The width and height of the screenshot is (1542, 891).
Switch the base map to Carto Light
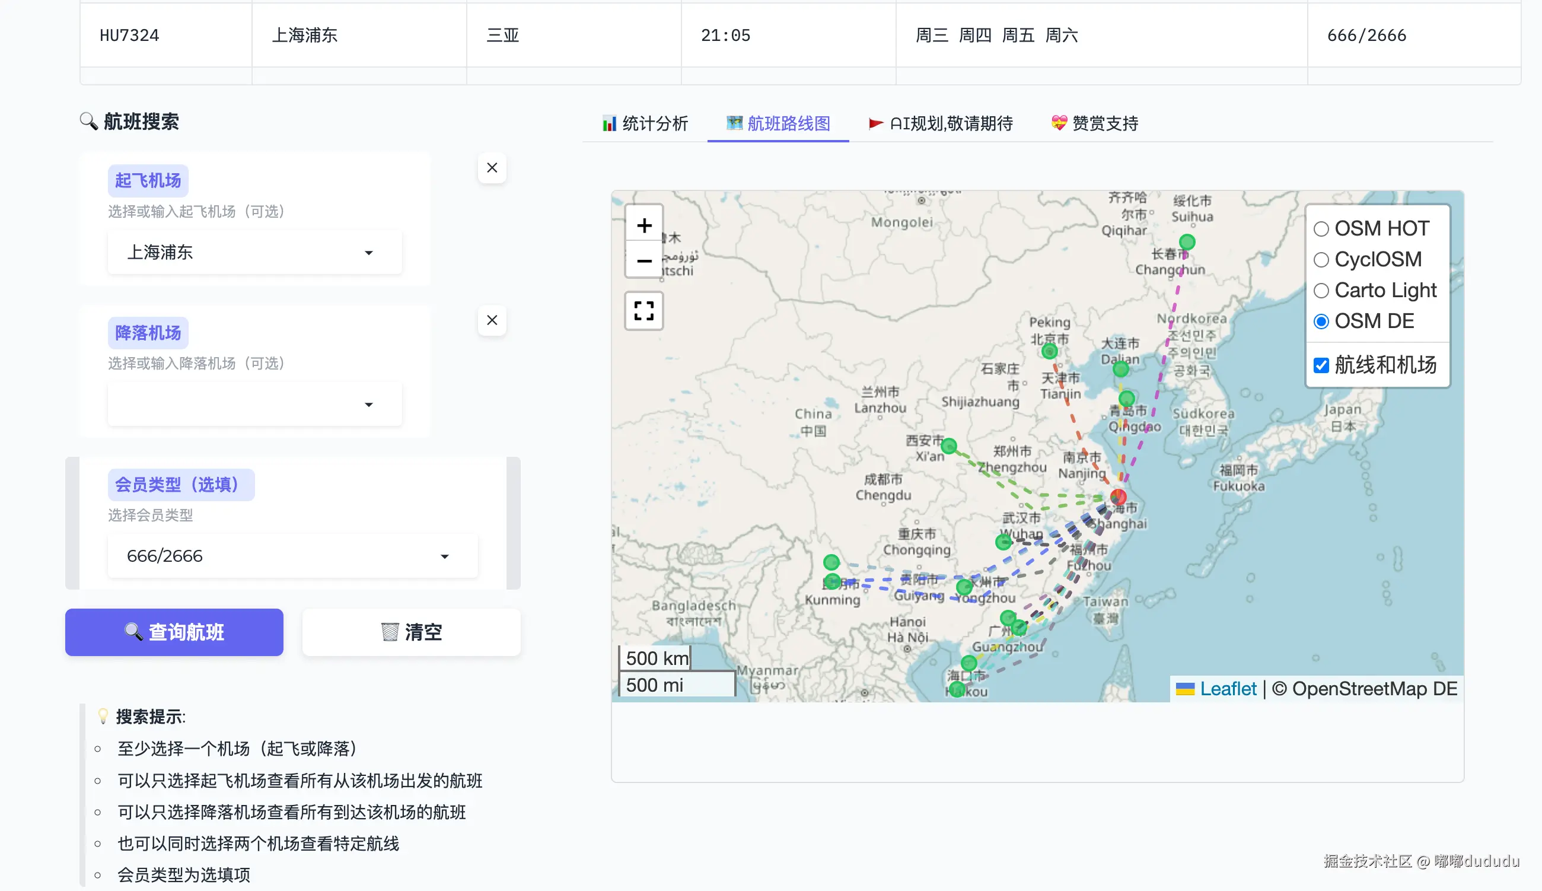click(1321, 291)
